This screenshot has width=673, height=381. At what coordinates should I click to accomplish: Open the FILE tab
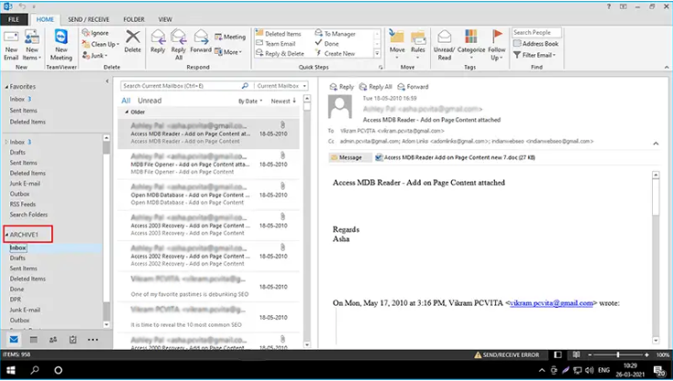point(14,19)
